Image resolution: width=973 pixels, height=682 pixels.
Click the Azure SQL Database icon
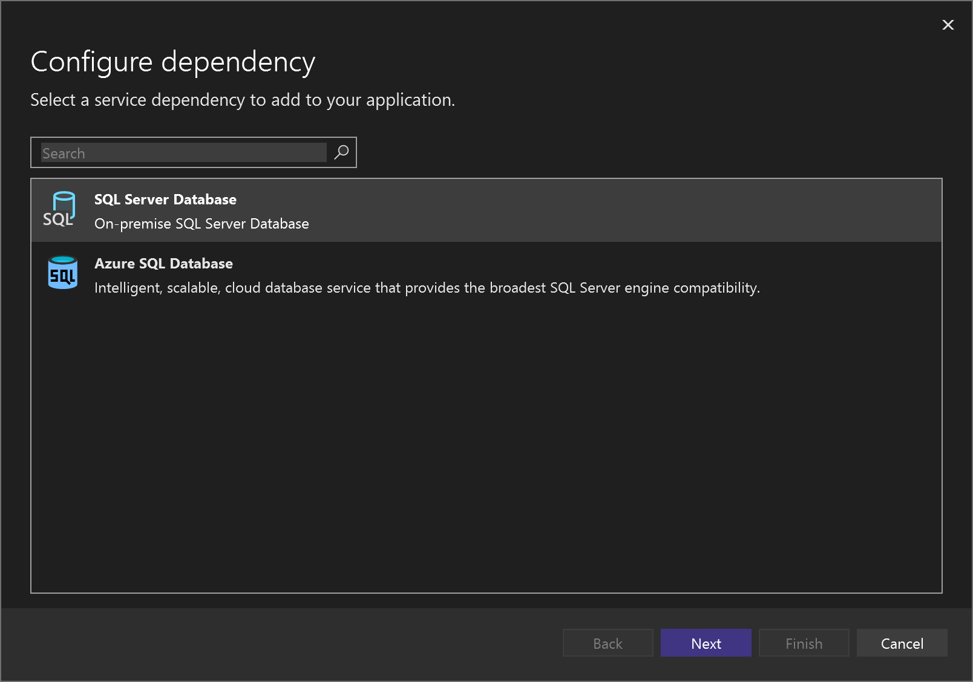(62, 273)
